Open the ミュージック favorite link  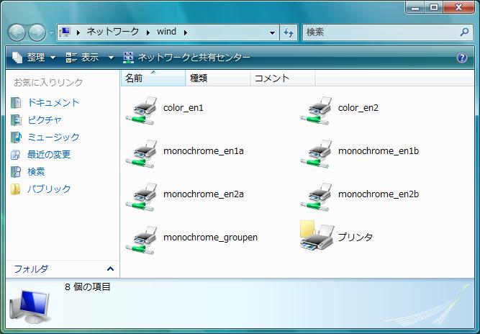coord(53,137)
